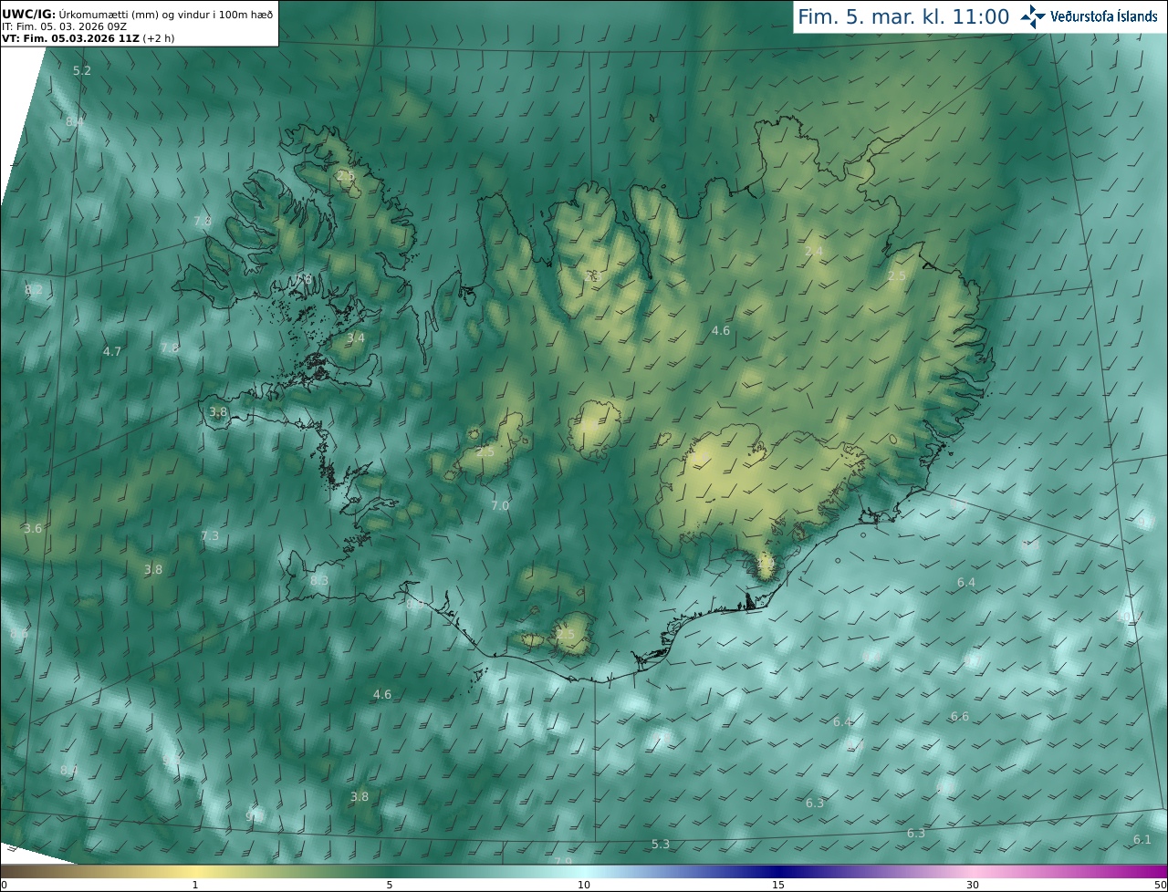Click the 7.0 value on the map
The width and height of the screenshot is (1168, 892).
click(500, 505)
